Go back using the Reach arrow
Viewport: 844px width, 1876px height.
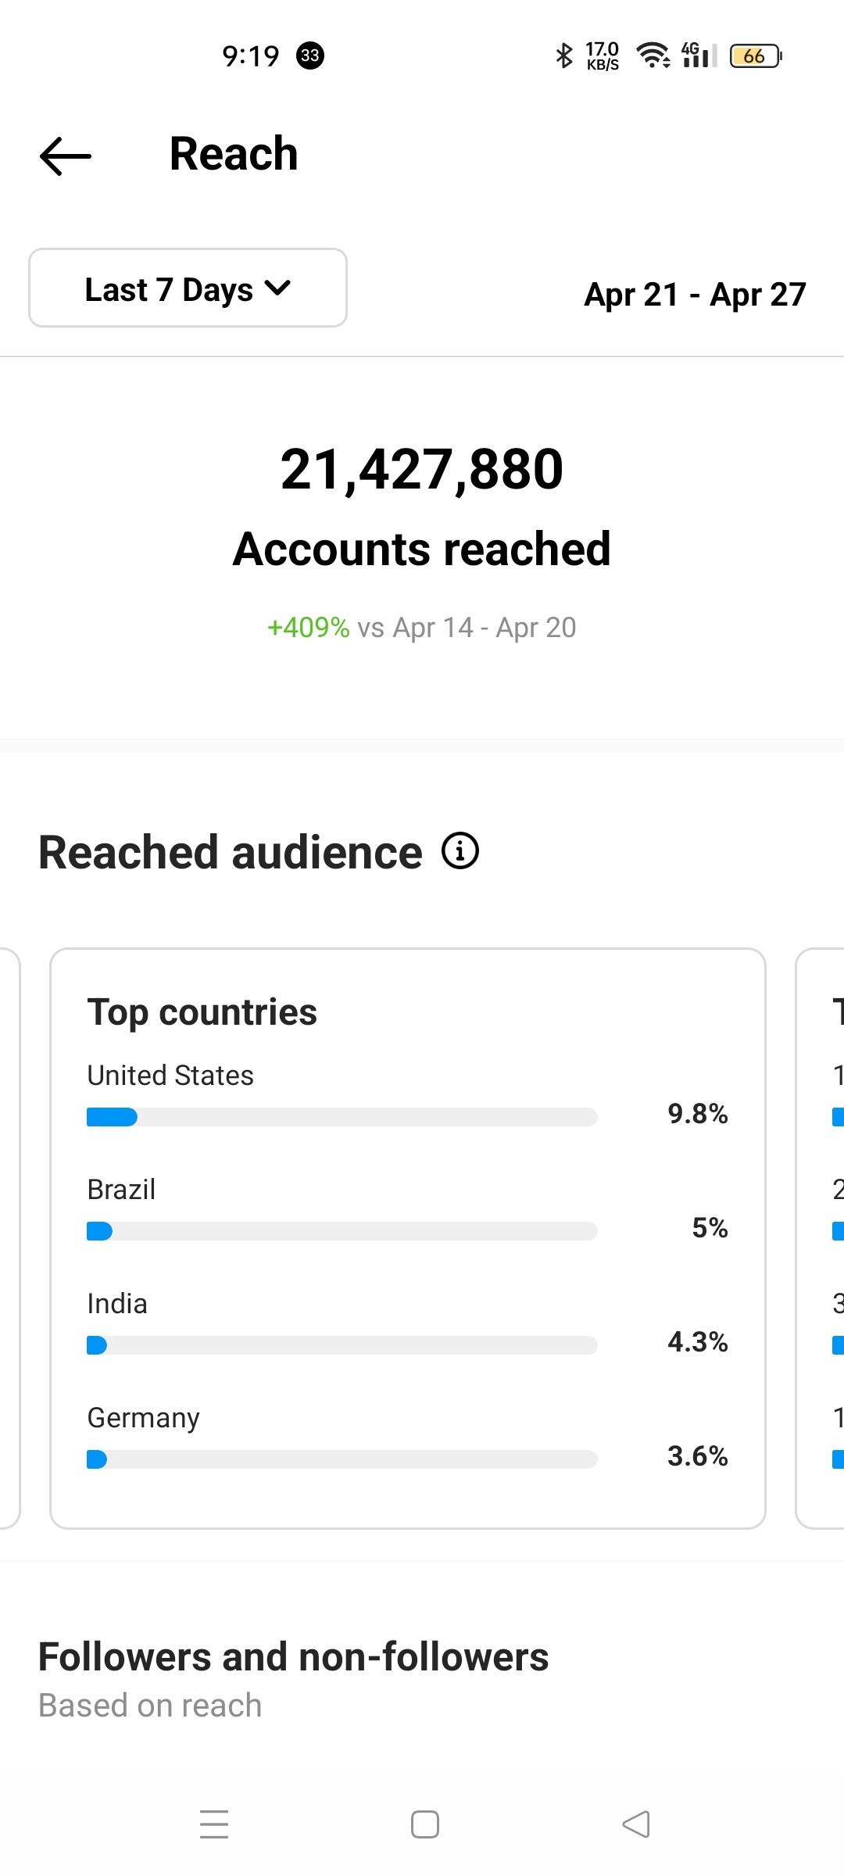(x=66, y=156)
